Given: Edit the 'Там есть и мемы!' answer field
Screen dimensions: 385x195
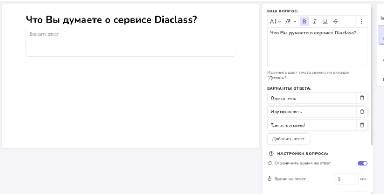Looking at the screenshot, I should coord(312,125).
